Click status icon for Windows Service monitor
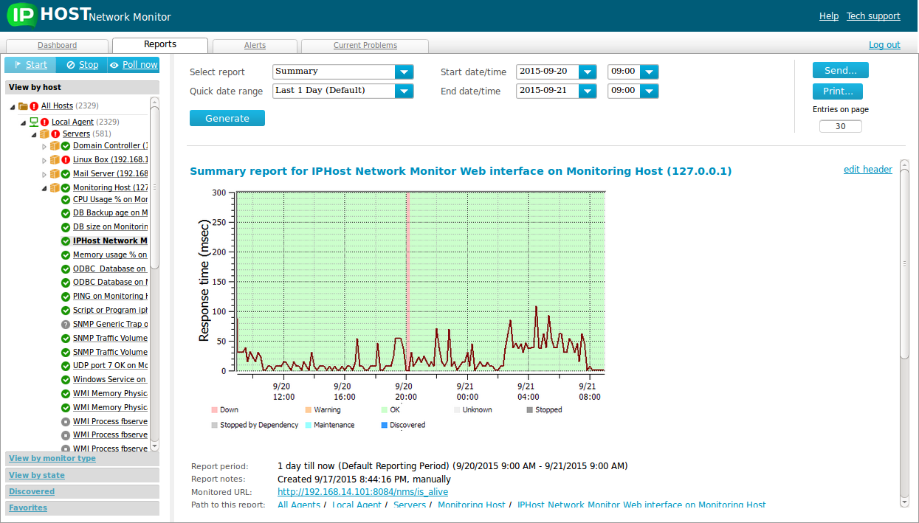 pyautogui.click(x=66, y=380)
